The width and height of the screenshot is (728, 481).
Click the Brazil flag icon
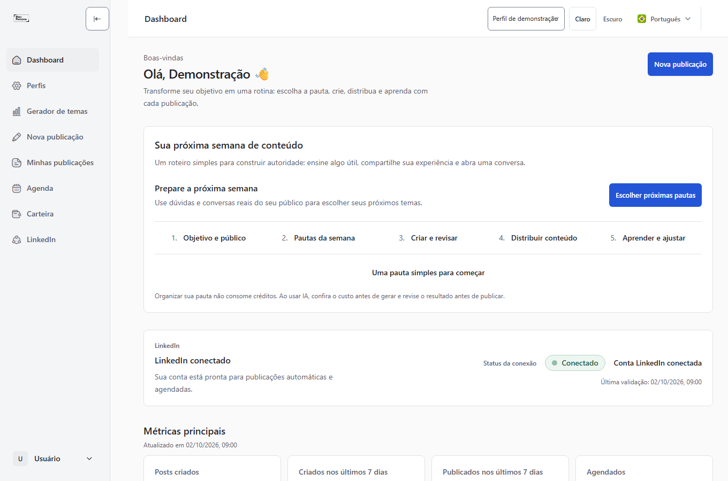pyautogui.click(x=642, y=19)
